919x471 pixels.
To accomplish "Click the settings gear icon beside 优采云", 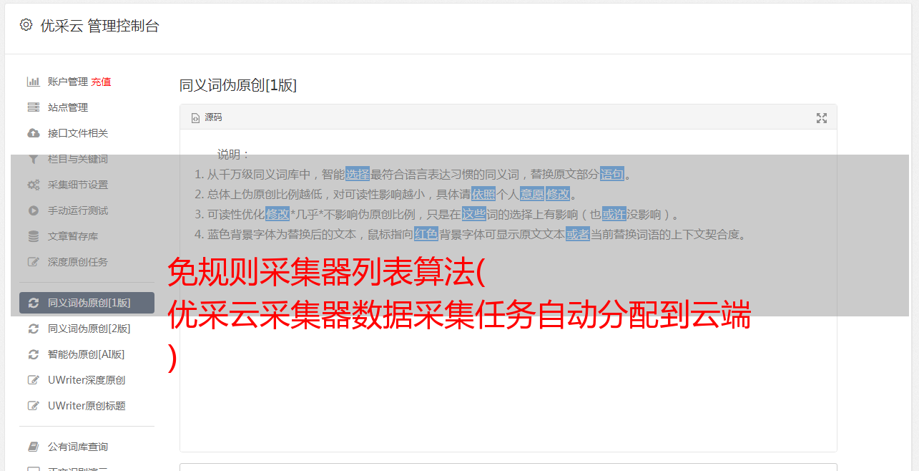I will [26, 25].
